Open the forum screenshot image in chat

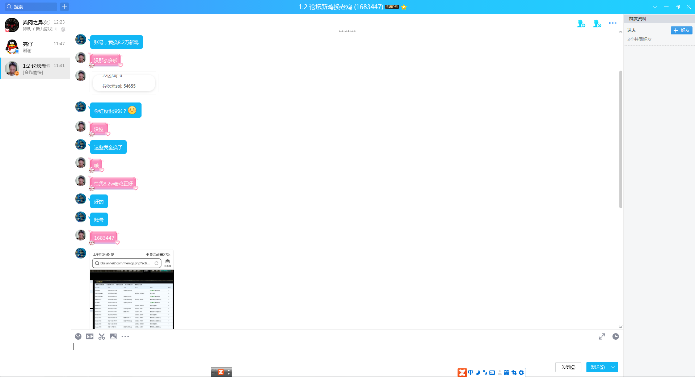132,290
